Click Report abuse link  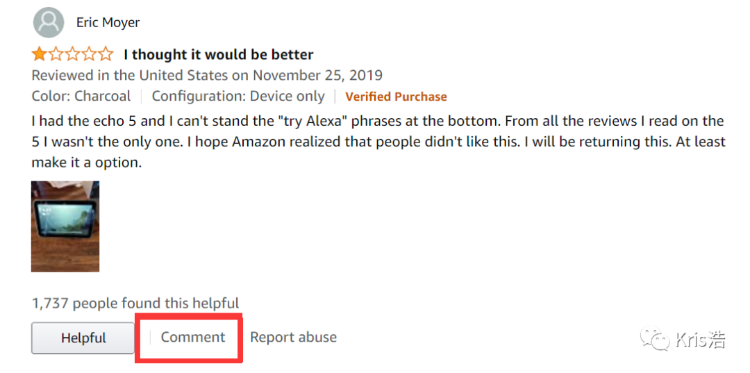click(x=293, y=338)
